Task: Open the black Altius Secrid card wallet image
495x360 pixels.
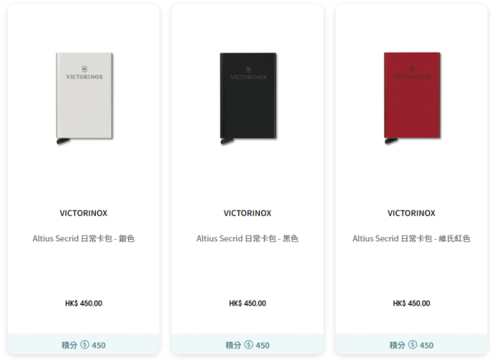Action: [x=248, y=99]
